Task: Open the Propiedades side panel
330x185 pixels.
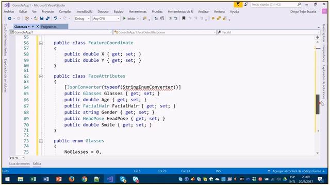Action: click(x=324, y=53)
